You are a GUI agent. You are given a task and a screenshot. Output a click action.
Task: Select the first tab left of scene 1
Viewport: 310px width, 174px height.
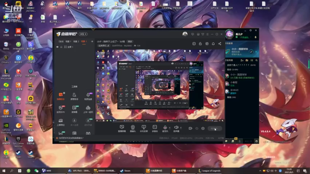coord(61,41)
